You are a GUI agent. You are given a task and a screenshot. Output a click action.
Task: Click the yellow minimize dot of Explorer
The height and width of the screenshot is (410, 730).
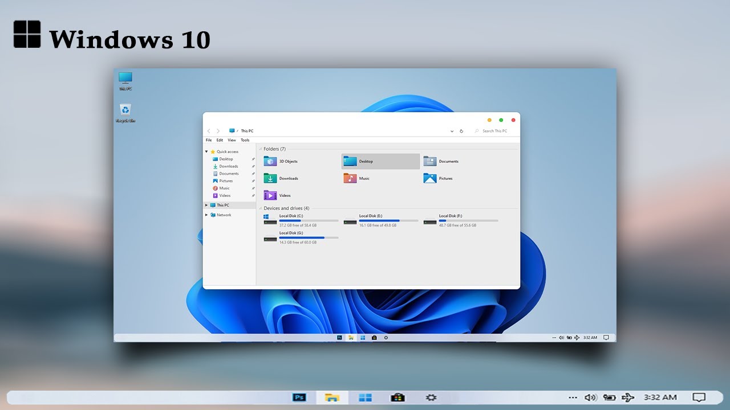coord(489,120)
